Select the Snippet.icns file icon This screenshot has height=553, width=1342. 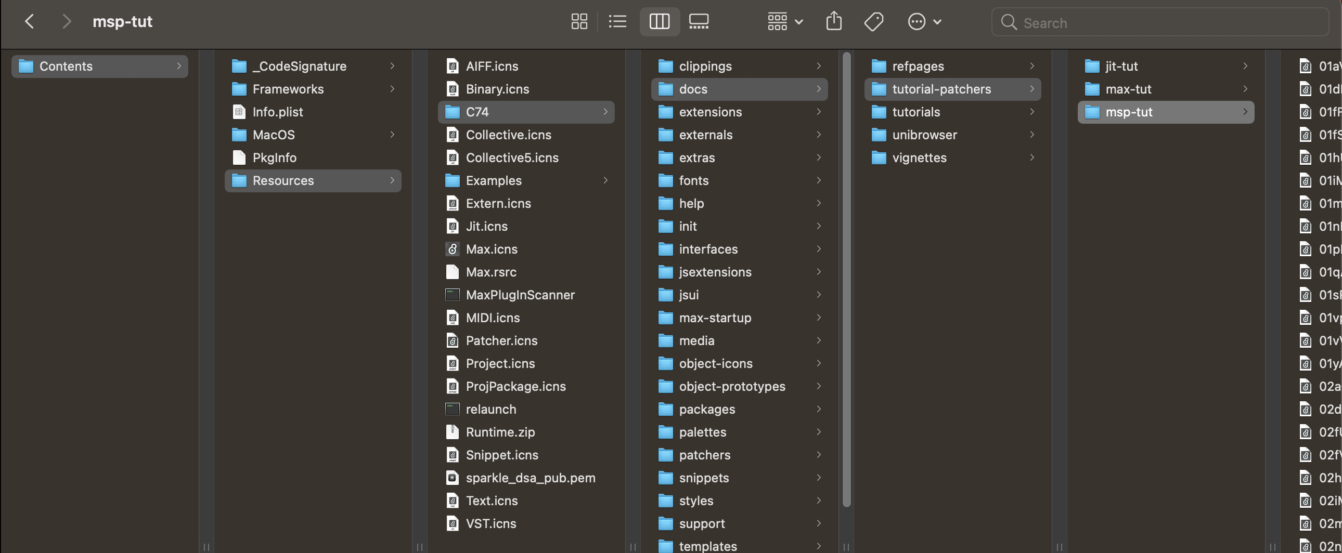pyautogui.click(x=453, y=455)
